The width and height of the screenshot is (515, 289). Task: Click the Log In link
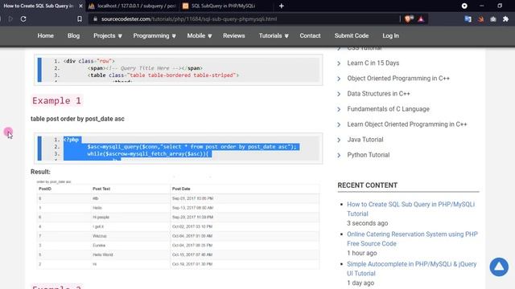click(390, 35)
